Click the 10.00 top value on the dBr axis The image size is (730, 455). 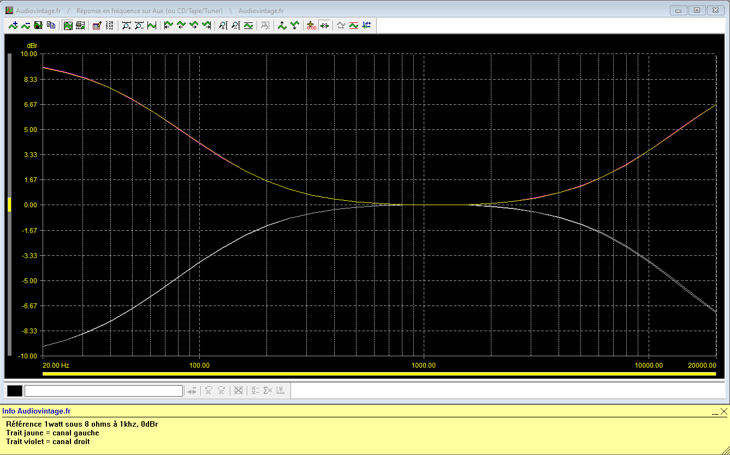point(29,54)
